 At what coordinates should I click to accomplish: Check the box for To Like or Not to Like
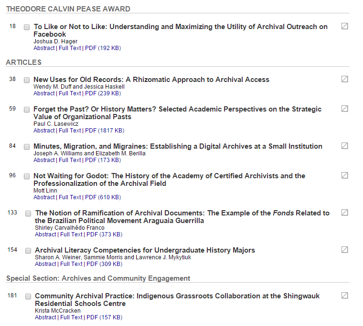(x=27, y=27)
